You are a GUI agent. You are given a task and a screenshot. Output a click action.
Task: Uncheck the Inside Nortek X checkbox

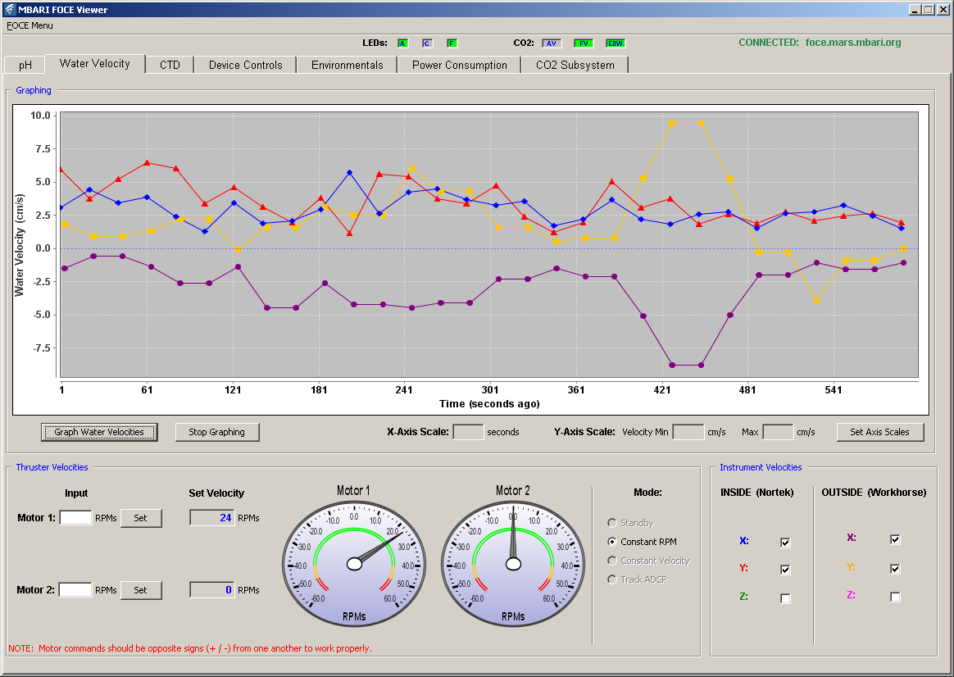(x=785, y=543)
